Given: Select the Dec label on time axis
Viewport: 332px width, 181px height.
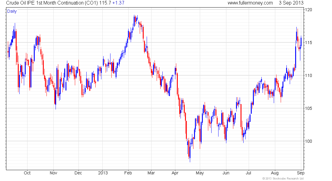Looking at the screenshot, I should point(78,173).
